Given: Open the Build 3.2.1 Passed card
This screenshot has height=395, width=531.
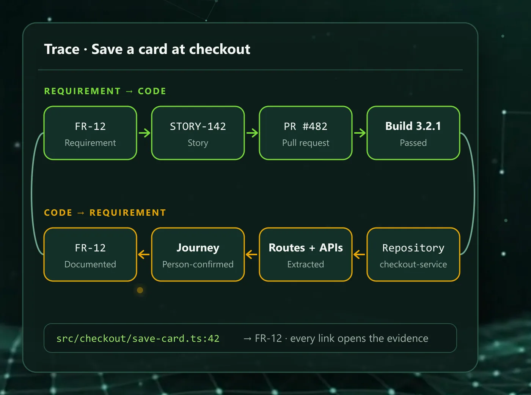Looking at the screenshot, I should pos(413,133).
